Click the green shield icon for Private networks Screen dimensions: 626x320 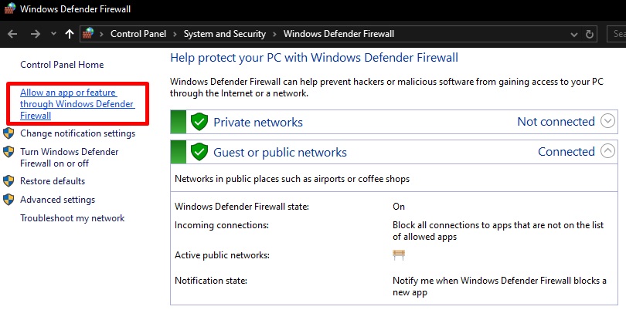pos(199,122)
